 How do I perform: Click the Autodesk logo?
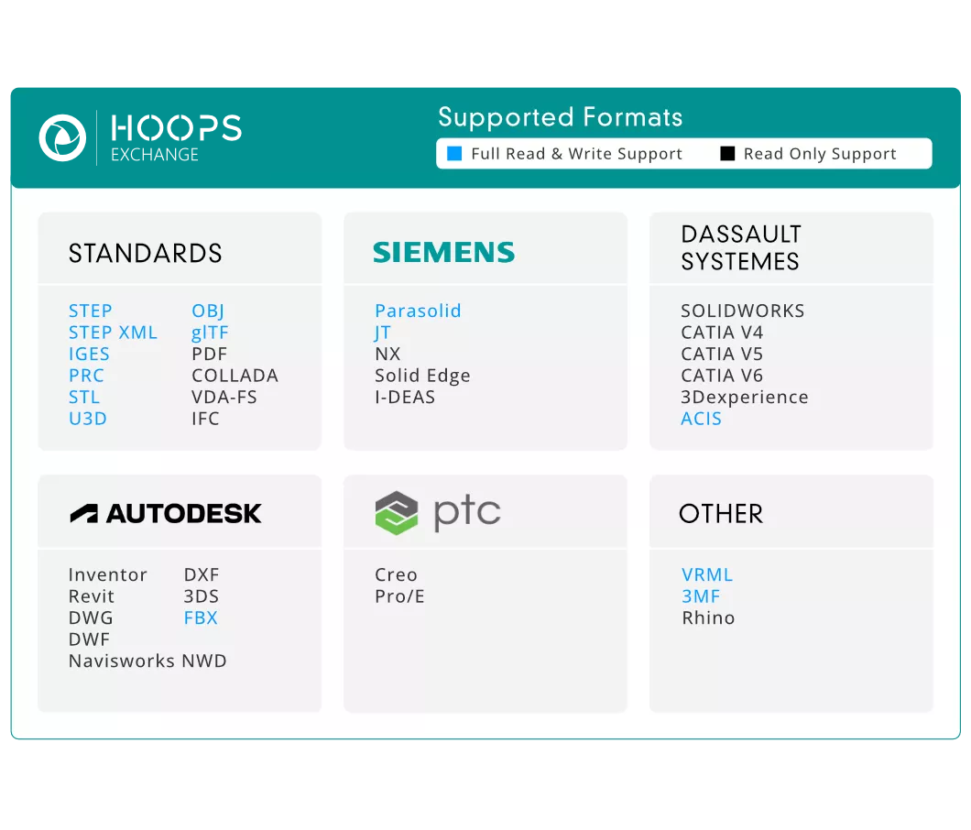(166, 513)
